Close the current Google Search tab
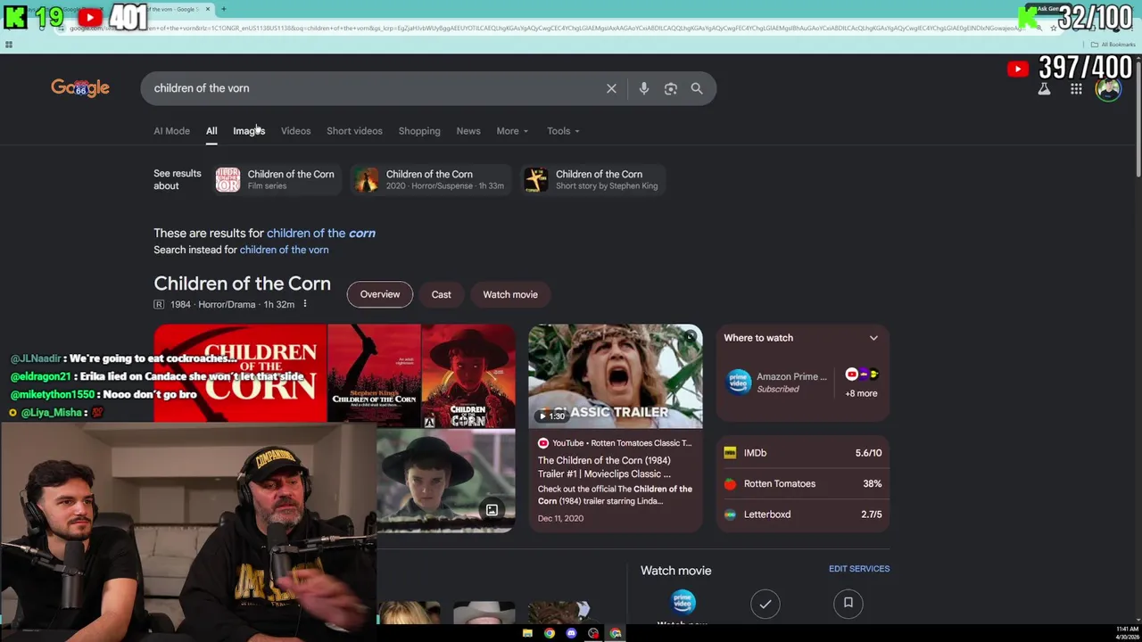1142x642 pixels. tap(208, 9)
